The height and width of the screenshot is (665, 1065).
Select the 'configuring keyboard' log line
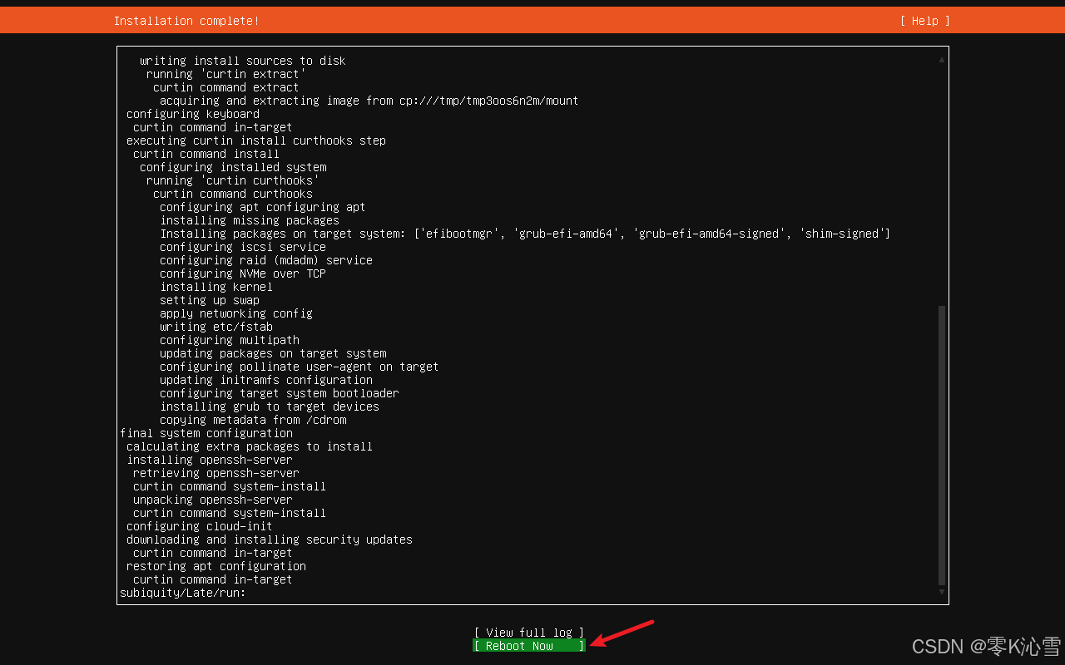coord(193,114)
